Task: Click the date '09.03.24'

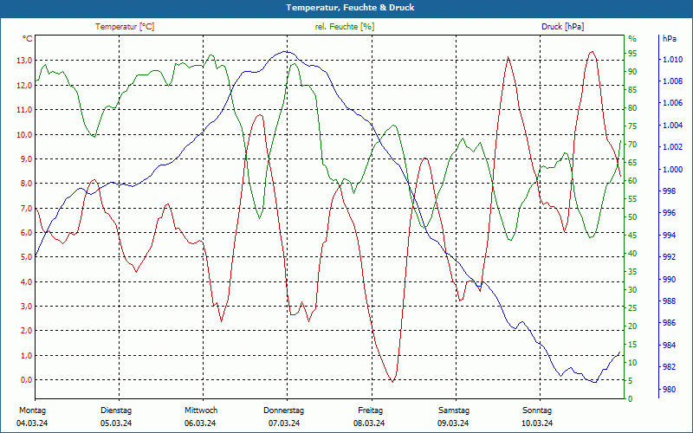Action: (x=453, y=423)
